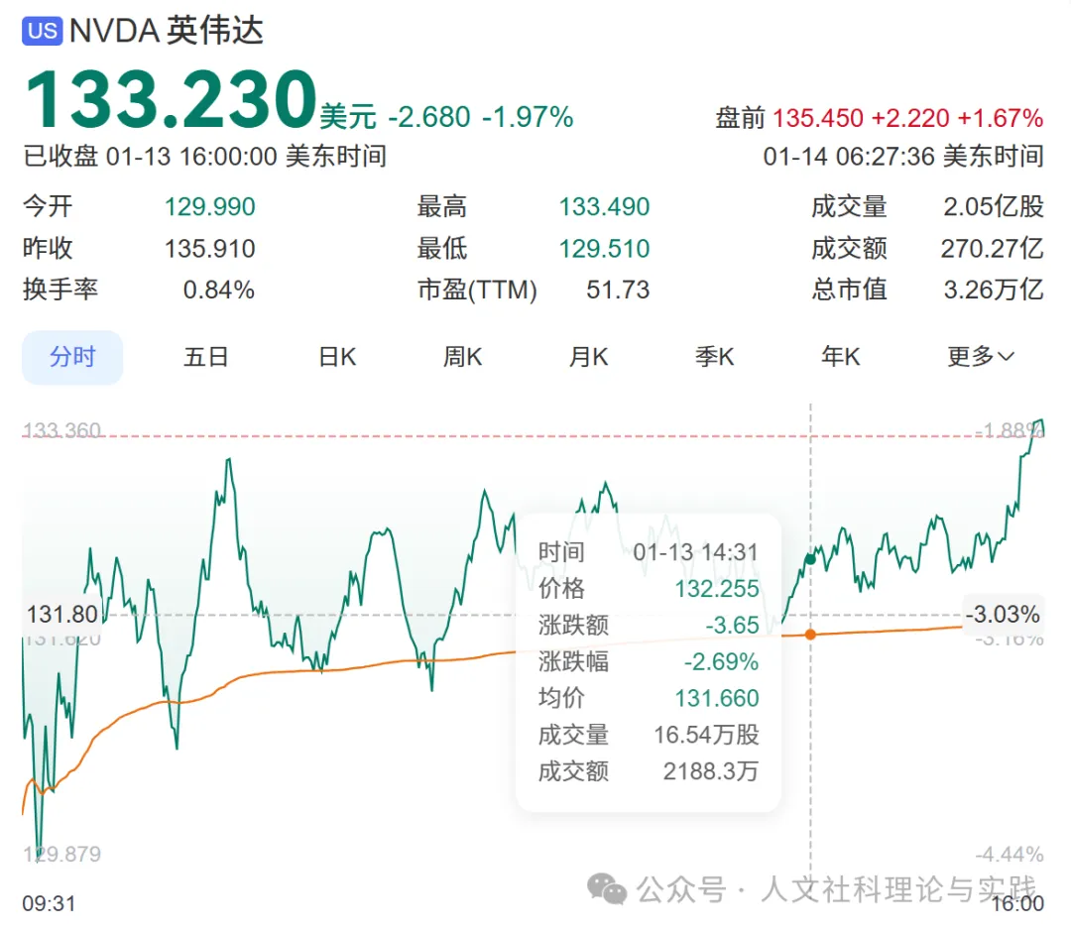
Task: Click the 131.80 crosshair price label
Action: 62,615
